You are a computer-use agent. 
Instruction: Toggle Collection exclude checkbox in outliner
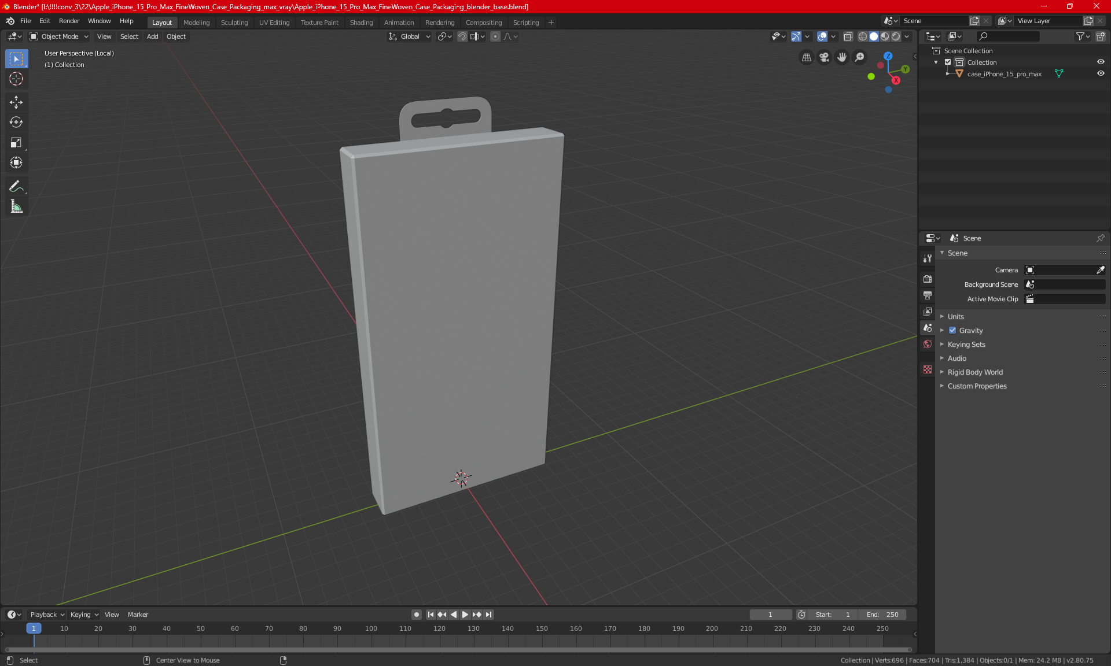(x=948, y=62)
